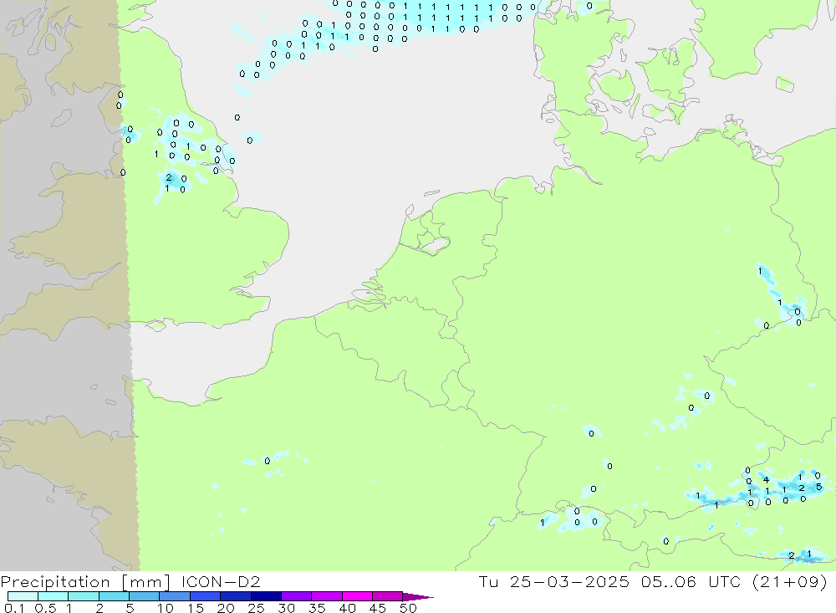
Task: Click the '5' value on the map's right edge
Action: tap(819, 487)
